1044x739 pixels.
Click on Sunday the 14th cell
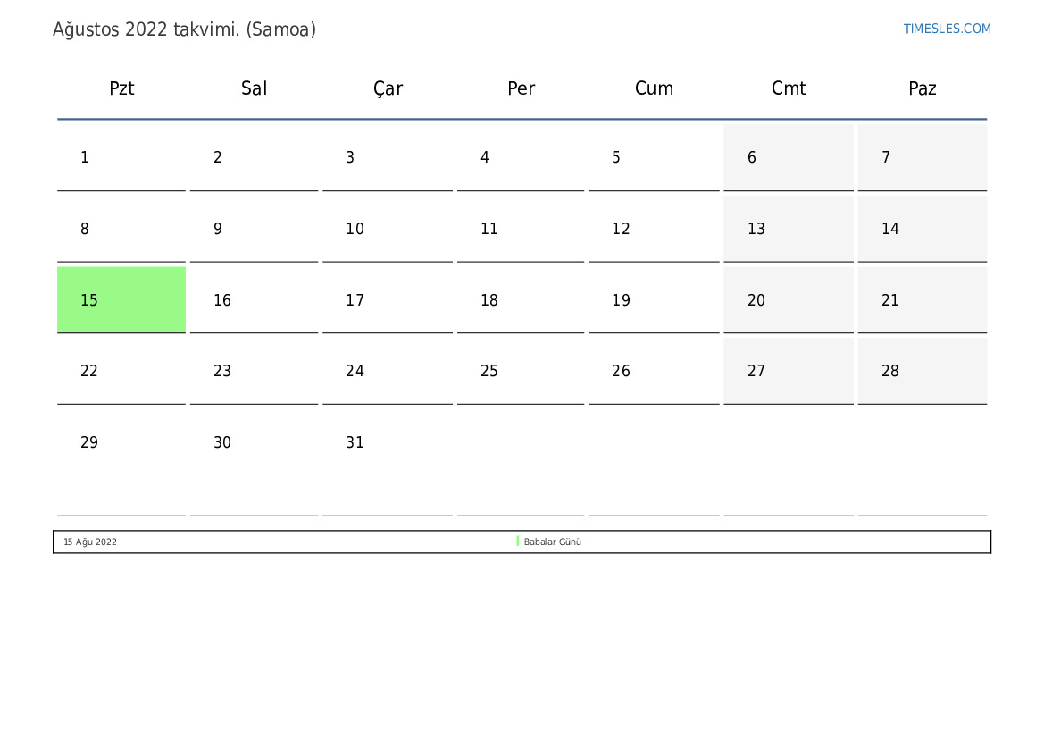922,230
